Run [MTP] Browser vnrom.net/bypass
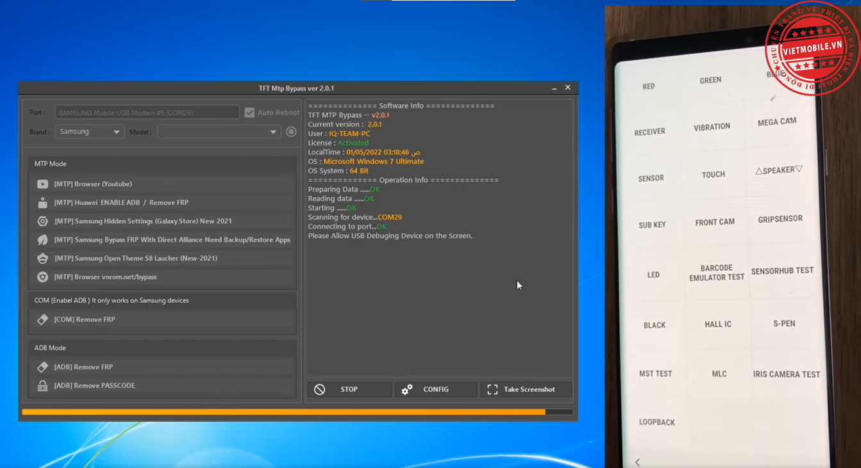 click(162, 277)
